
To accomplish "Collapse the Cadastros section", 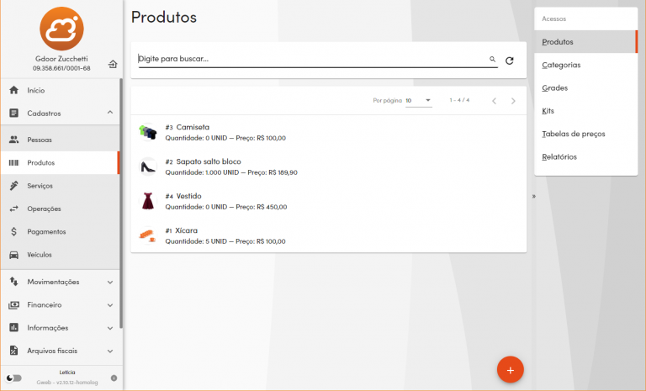I will (109, 113).
